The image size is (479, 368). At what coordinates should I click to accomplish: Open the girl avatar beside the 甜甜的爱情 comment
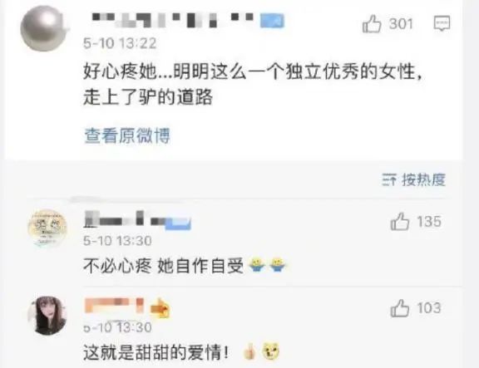(47, 315)
